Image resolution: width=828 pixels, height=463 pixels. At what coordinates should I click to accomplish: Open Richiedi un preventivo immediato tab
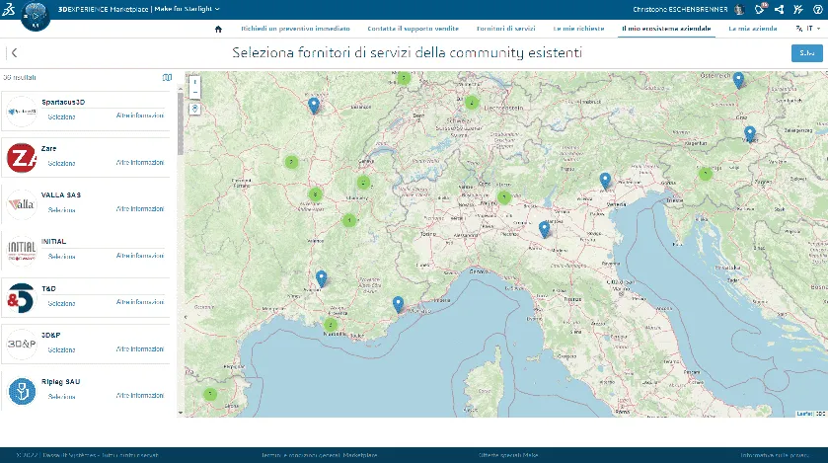pyautogui.click(x=295, y=29)
